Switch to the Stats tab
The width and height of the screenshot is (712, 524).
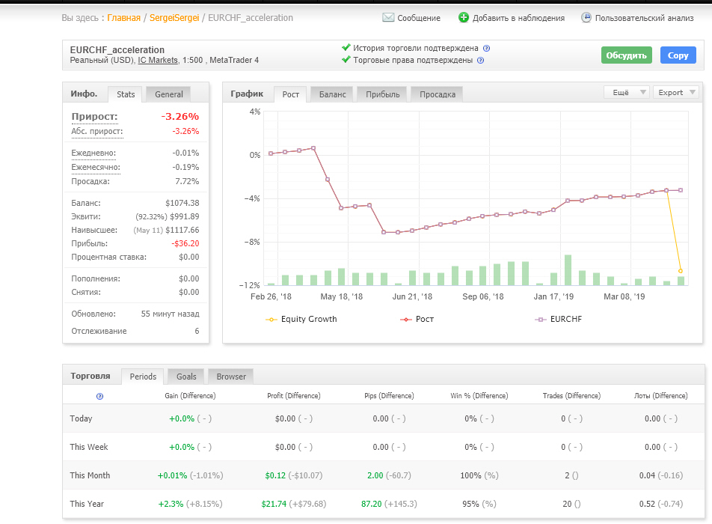[x=126, y=94]
